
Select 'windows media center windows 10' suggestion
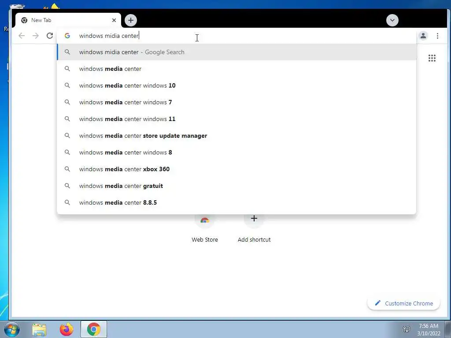(237, 85)
